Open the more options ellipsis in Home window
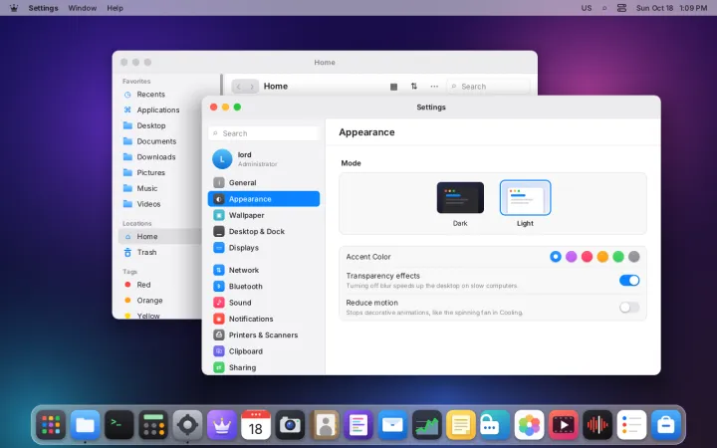This screenshot has height=448, width=717. [434, 87]
